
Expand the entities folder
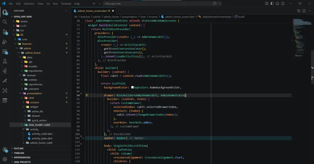coord(33,80)
